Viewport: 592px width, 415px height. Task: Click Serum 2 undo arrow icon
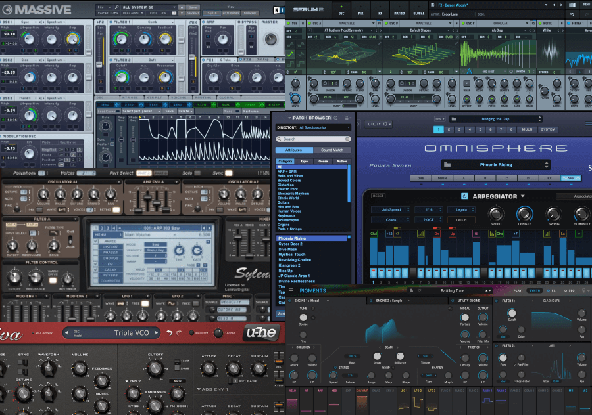tap(572, 14)
